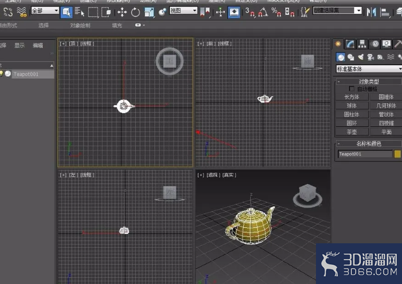Viewport: 402px width, 284px height.
Task: Click the Use Pivot Point Center icon
Action: point(205,12)
